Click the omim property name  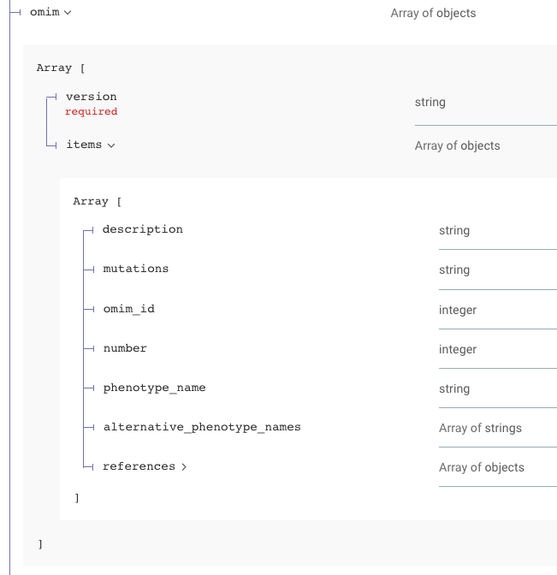coord(44,12)
